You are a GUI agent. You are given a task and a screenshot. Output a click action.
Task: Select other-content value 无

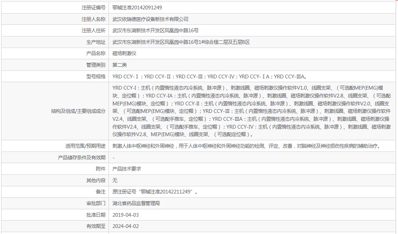click(115, 180)
